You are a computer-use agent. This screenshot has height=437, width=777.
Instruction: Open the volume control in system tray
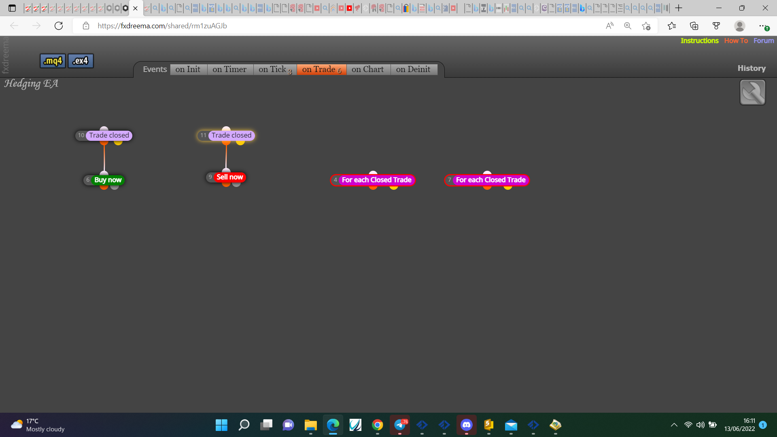click(700, 425)
